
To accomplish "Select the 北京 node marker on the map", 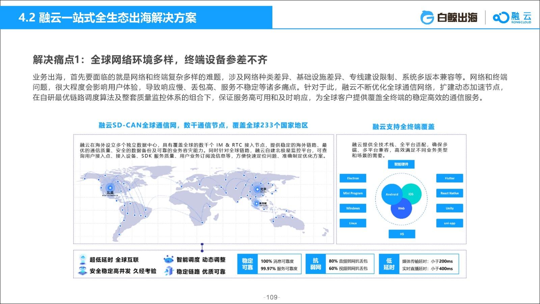I will coord(257,189).
